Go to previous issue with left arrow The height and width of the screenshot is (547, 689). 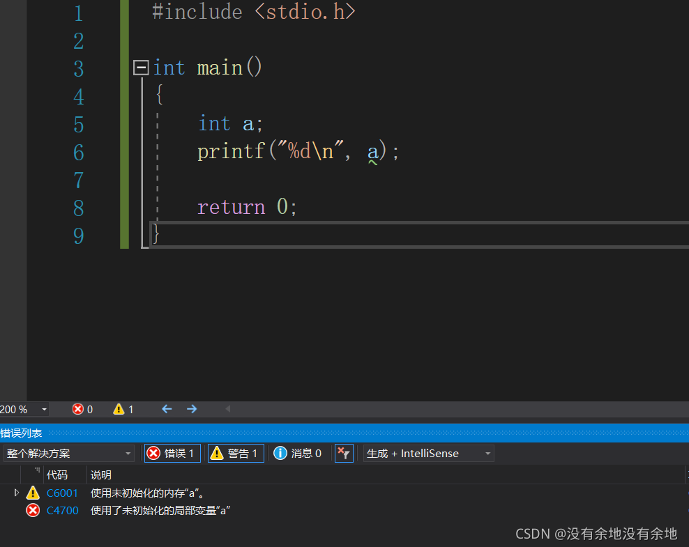coord(167,409)
